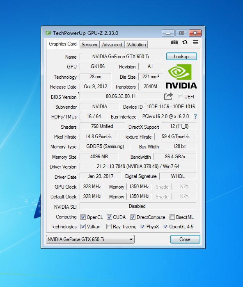Toggle the OpenCL checkbox
Image resolution: width=243 pixels, height=287 pixels.
83,217
